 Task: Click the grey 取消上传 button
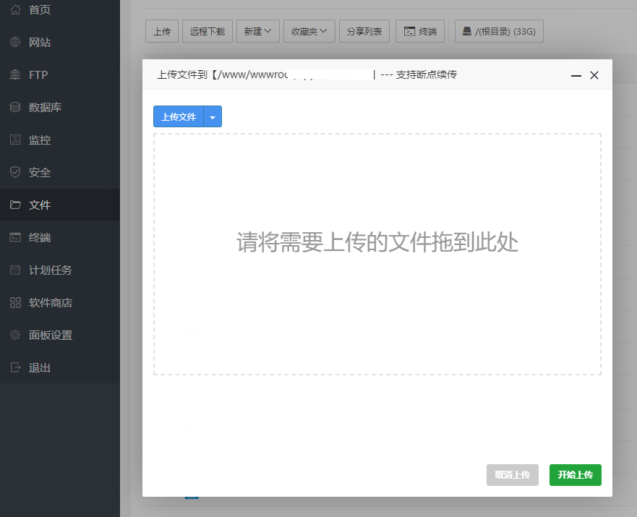point(513,475)
